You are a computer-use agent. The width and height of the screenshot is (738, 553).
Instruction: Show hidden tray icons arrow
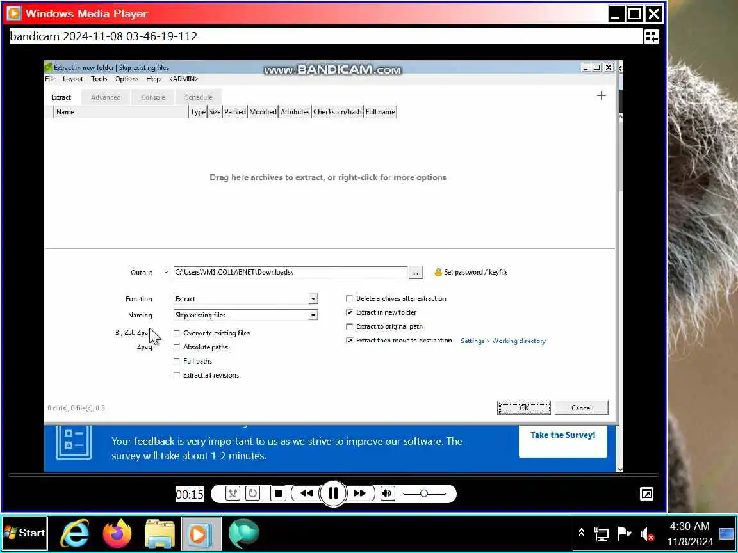pyautogui.click(x=581, y=533)
